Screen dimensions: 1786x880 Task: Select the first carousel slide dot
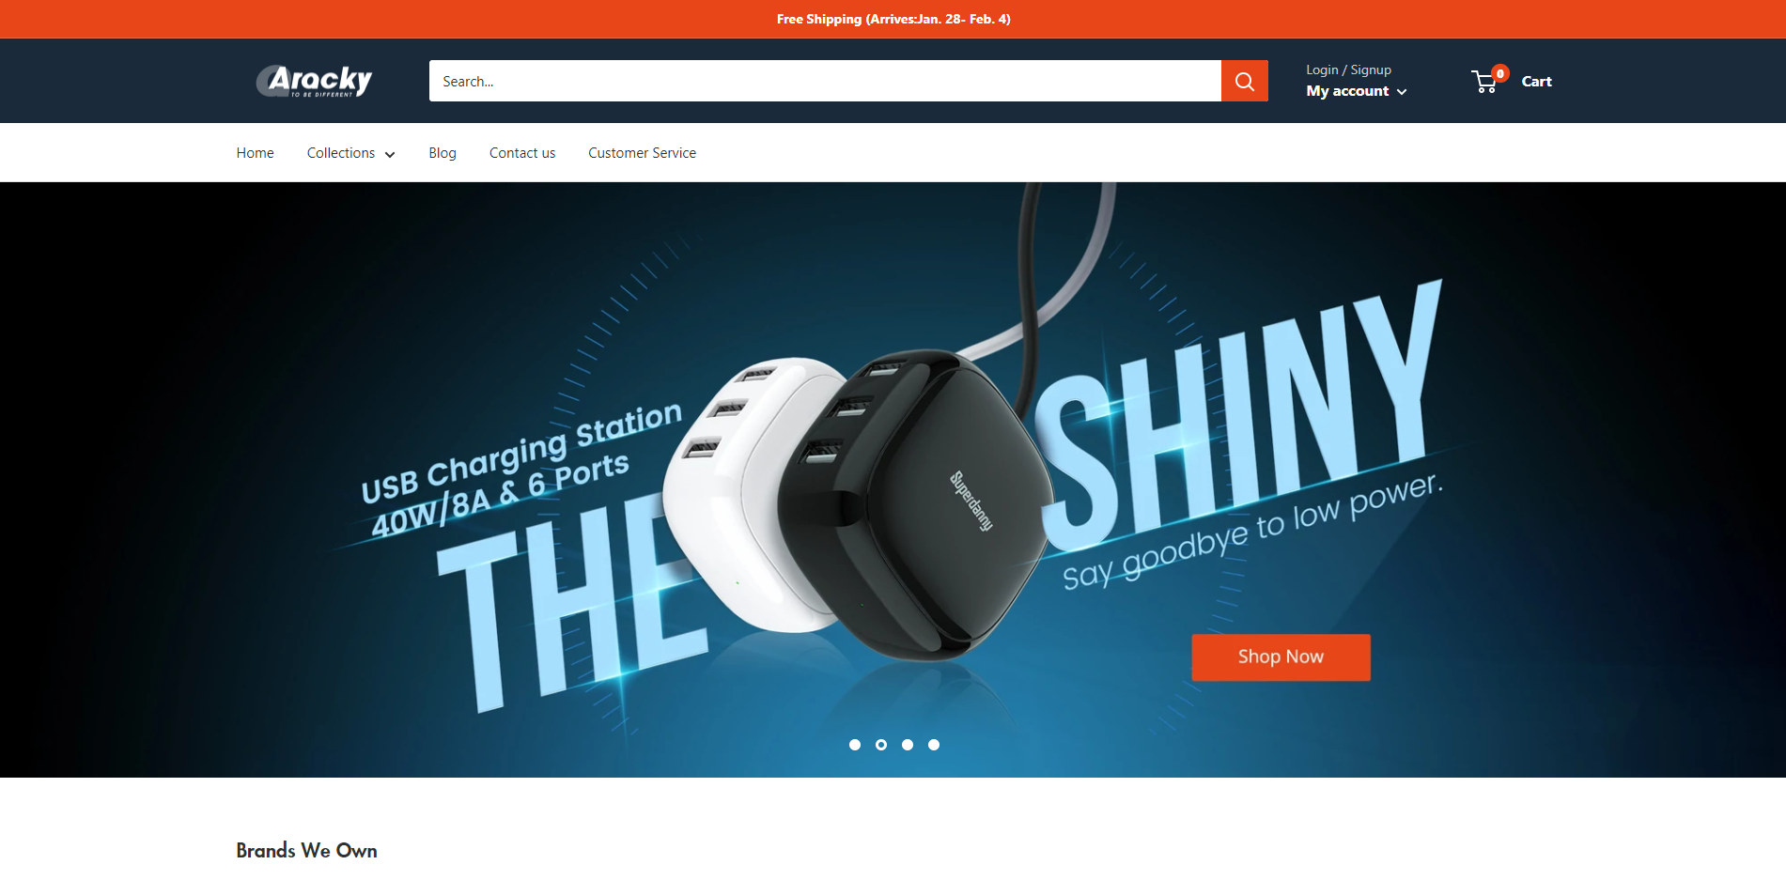(x=855, y=745)
